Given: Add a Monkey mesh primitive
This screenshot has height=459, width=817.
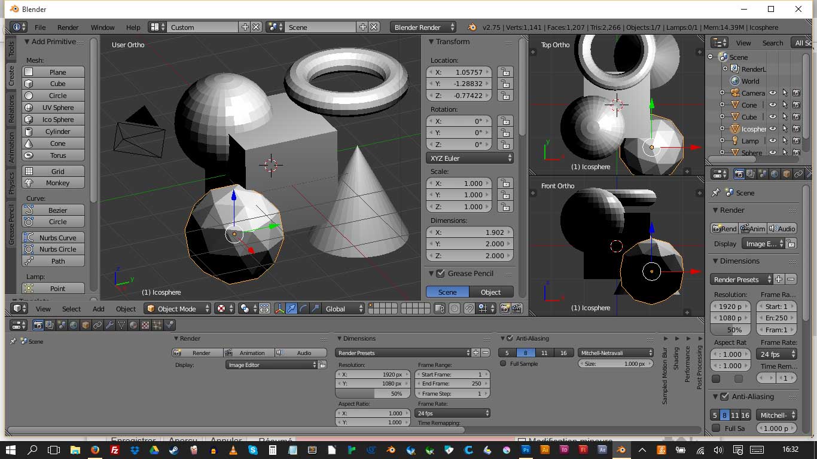Looking at the screenshot, I should [x=57, y=183].
